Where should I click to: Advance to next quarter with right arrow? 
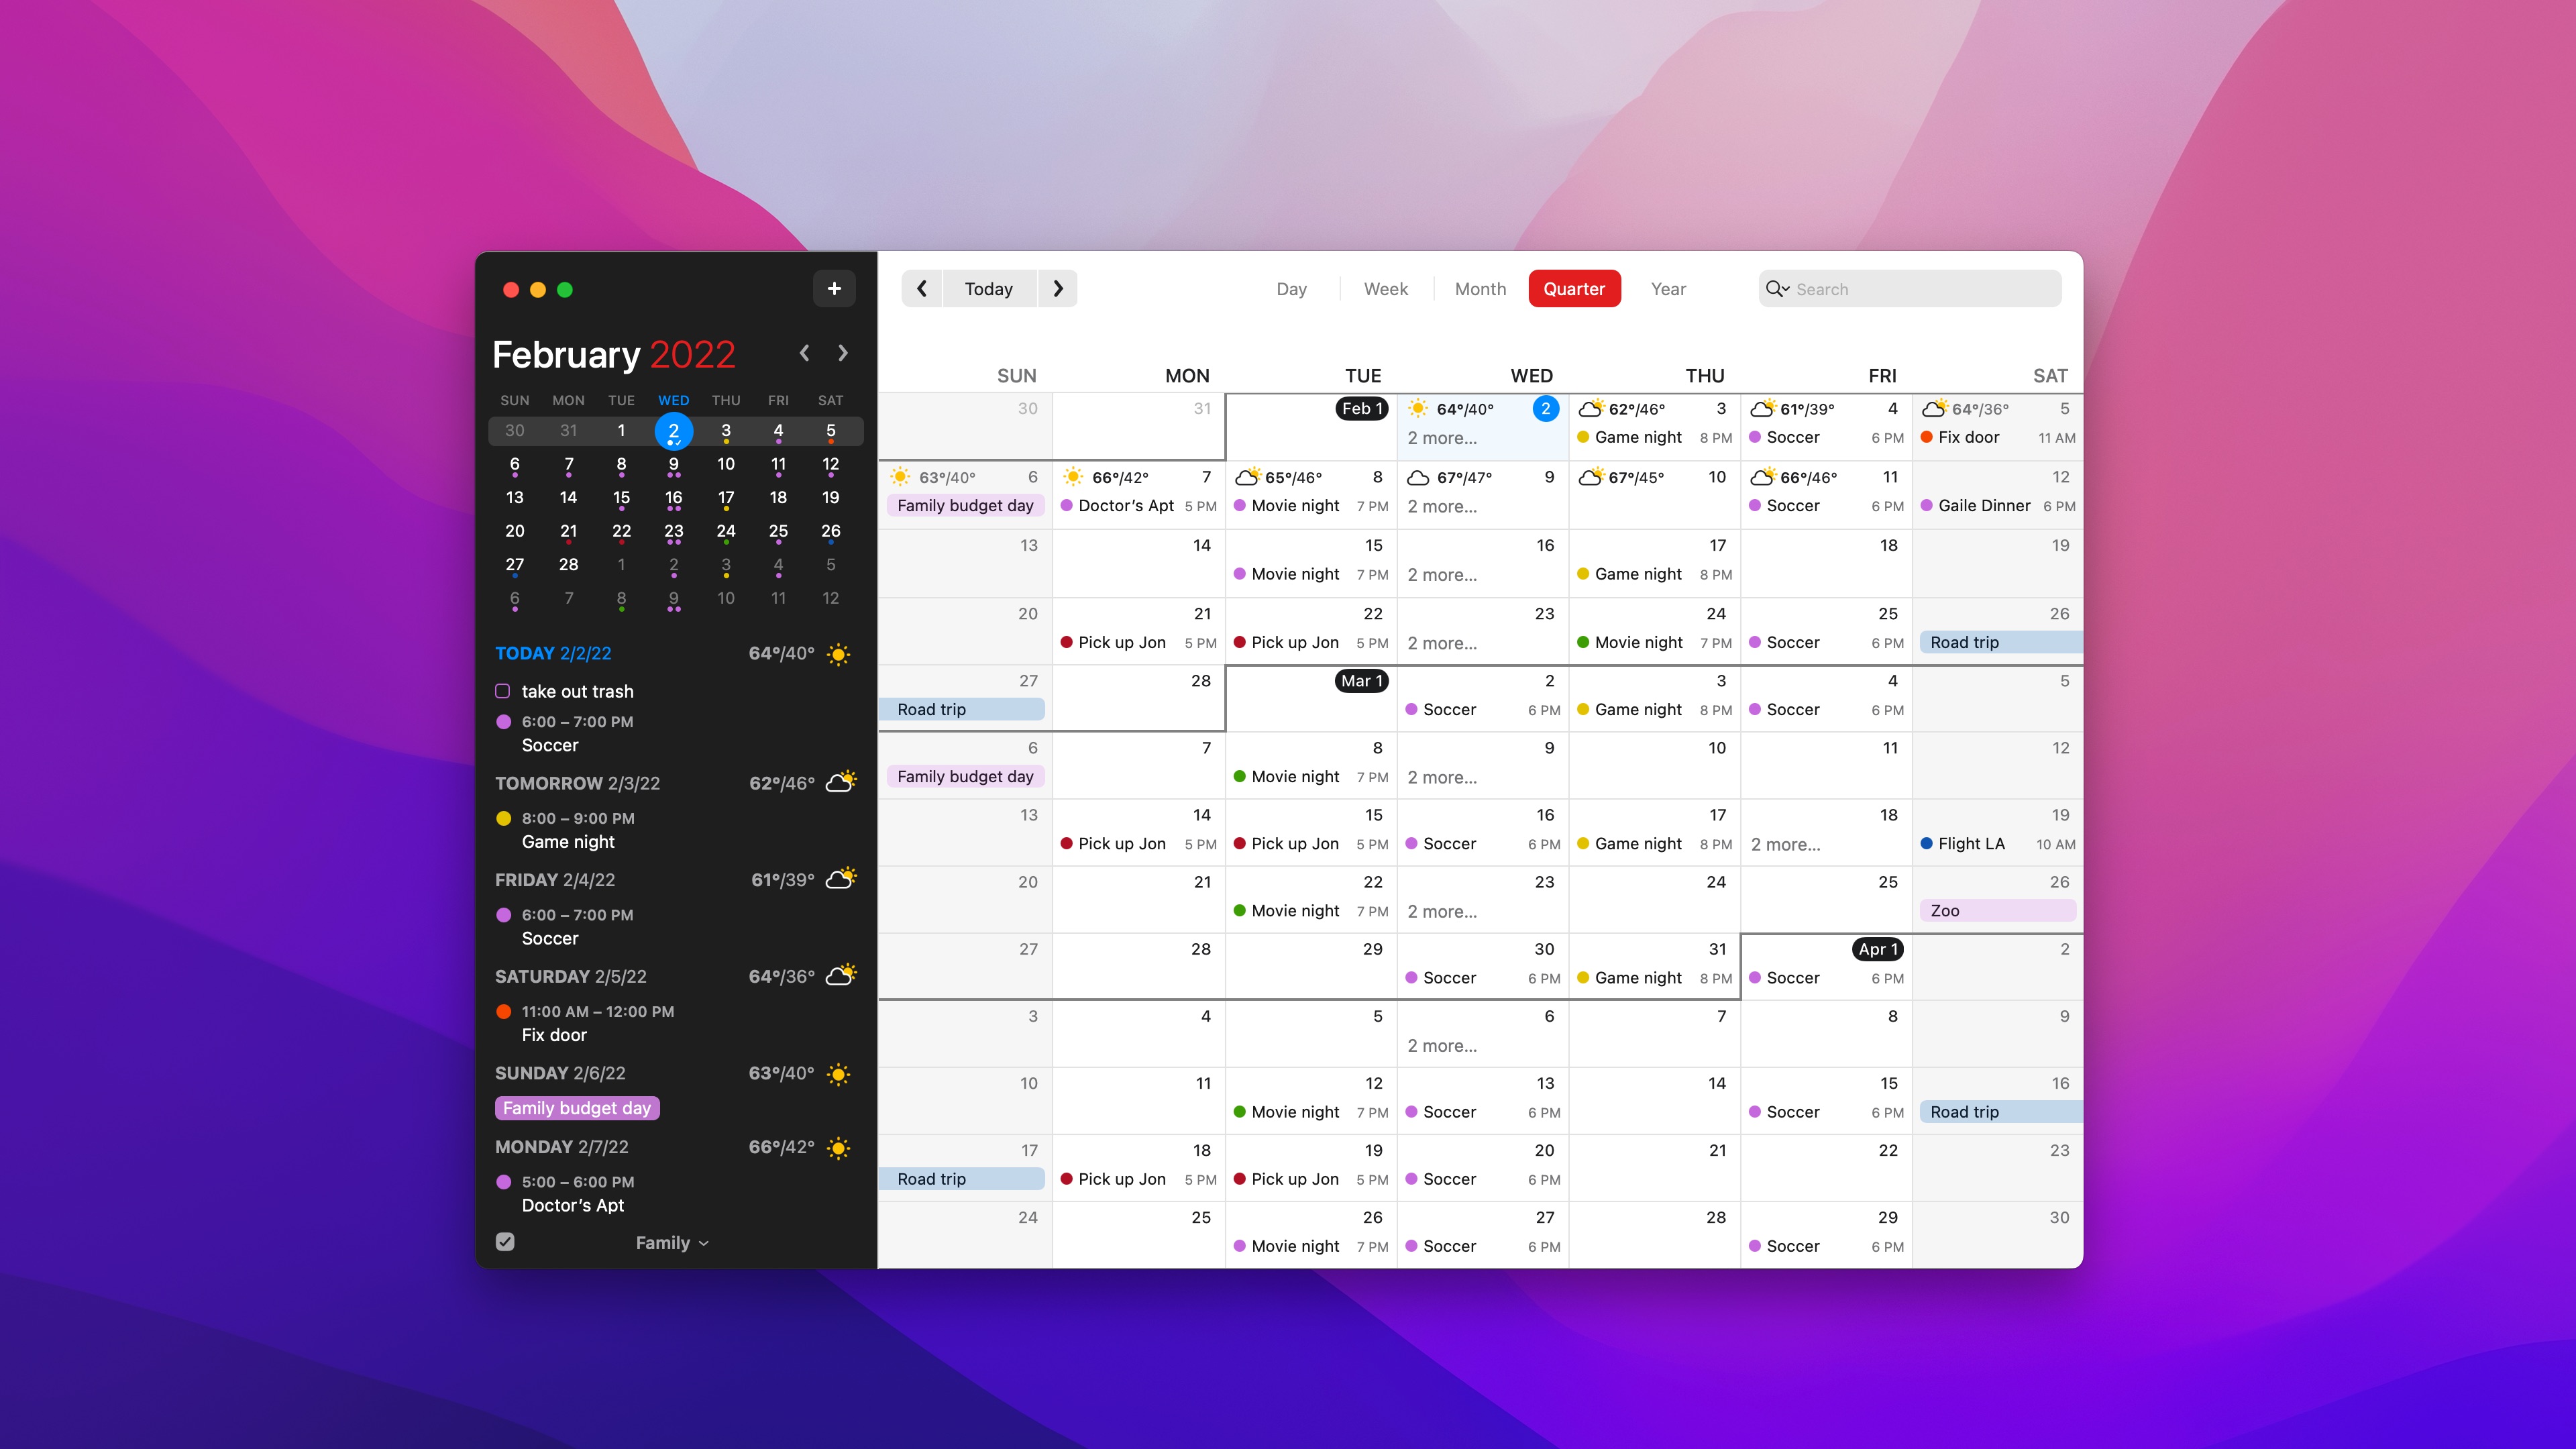click(1058, 289)
